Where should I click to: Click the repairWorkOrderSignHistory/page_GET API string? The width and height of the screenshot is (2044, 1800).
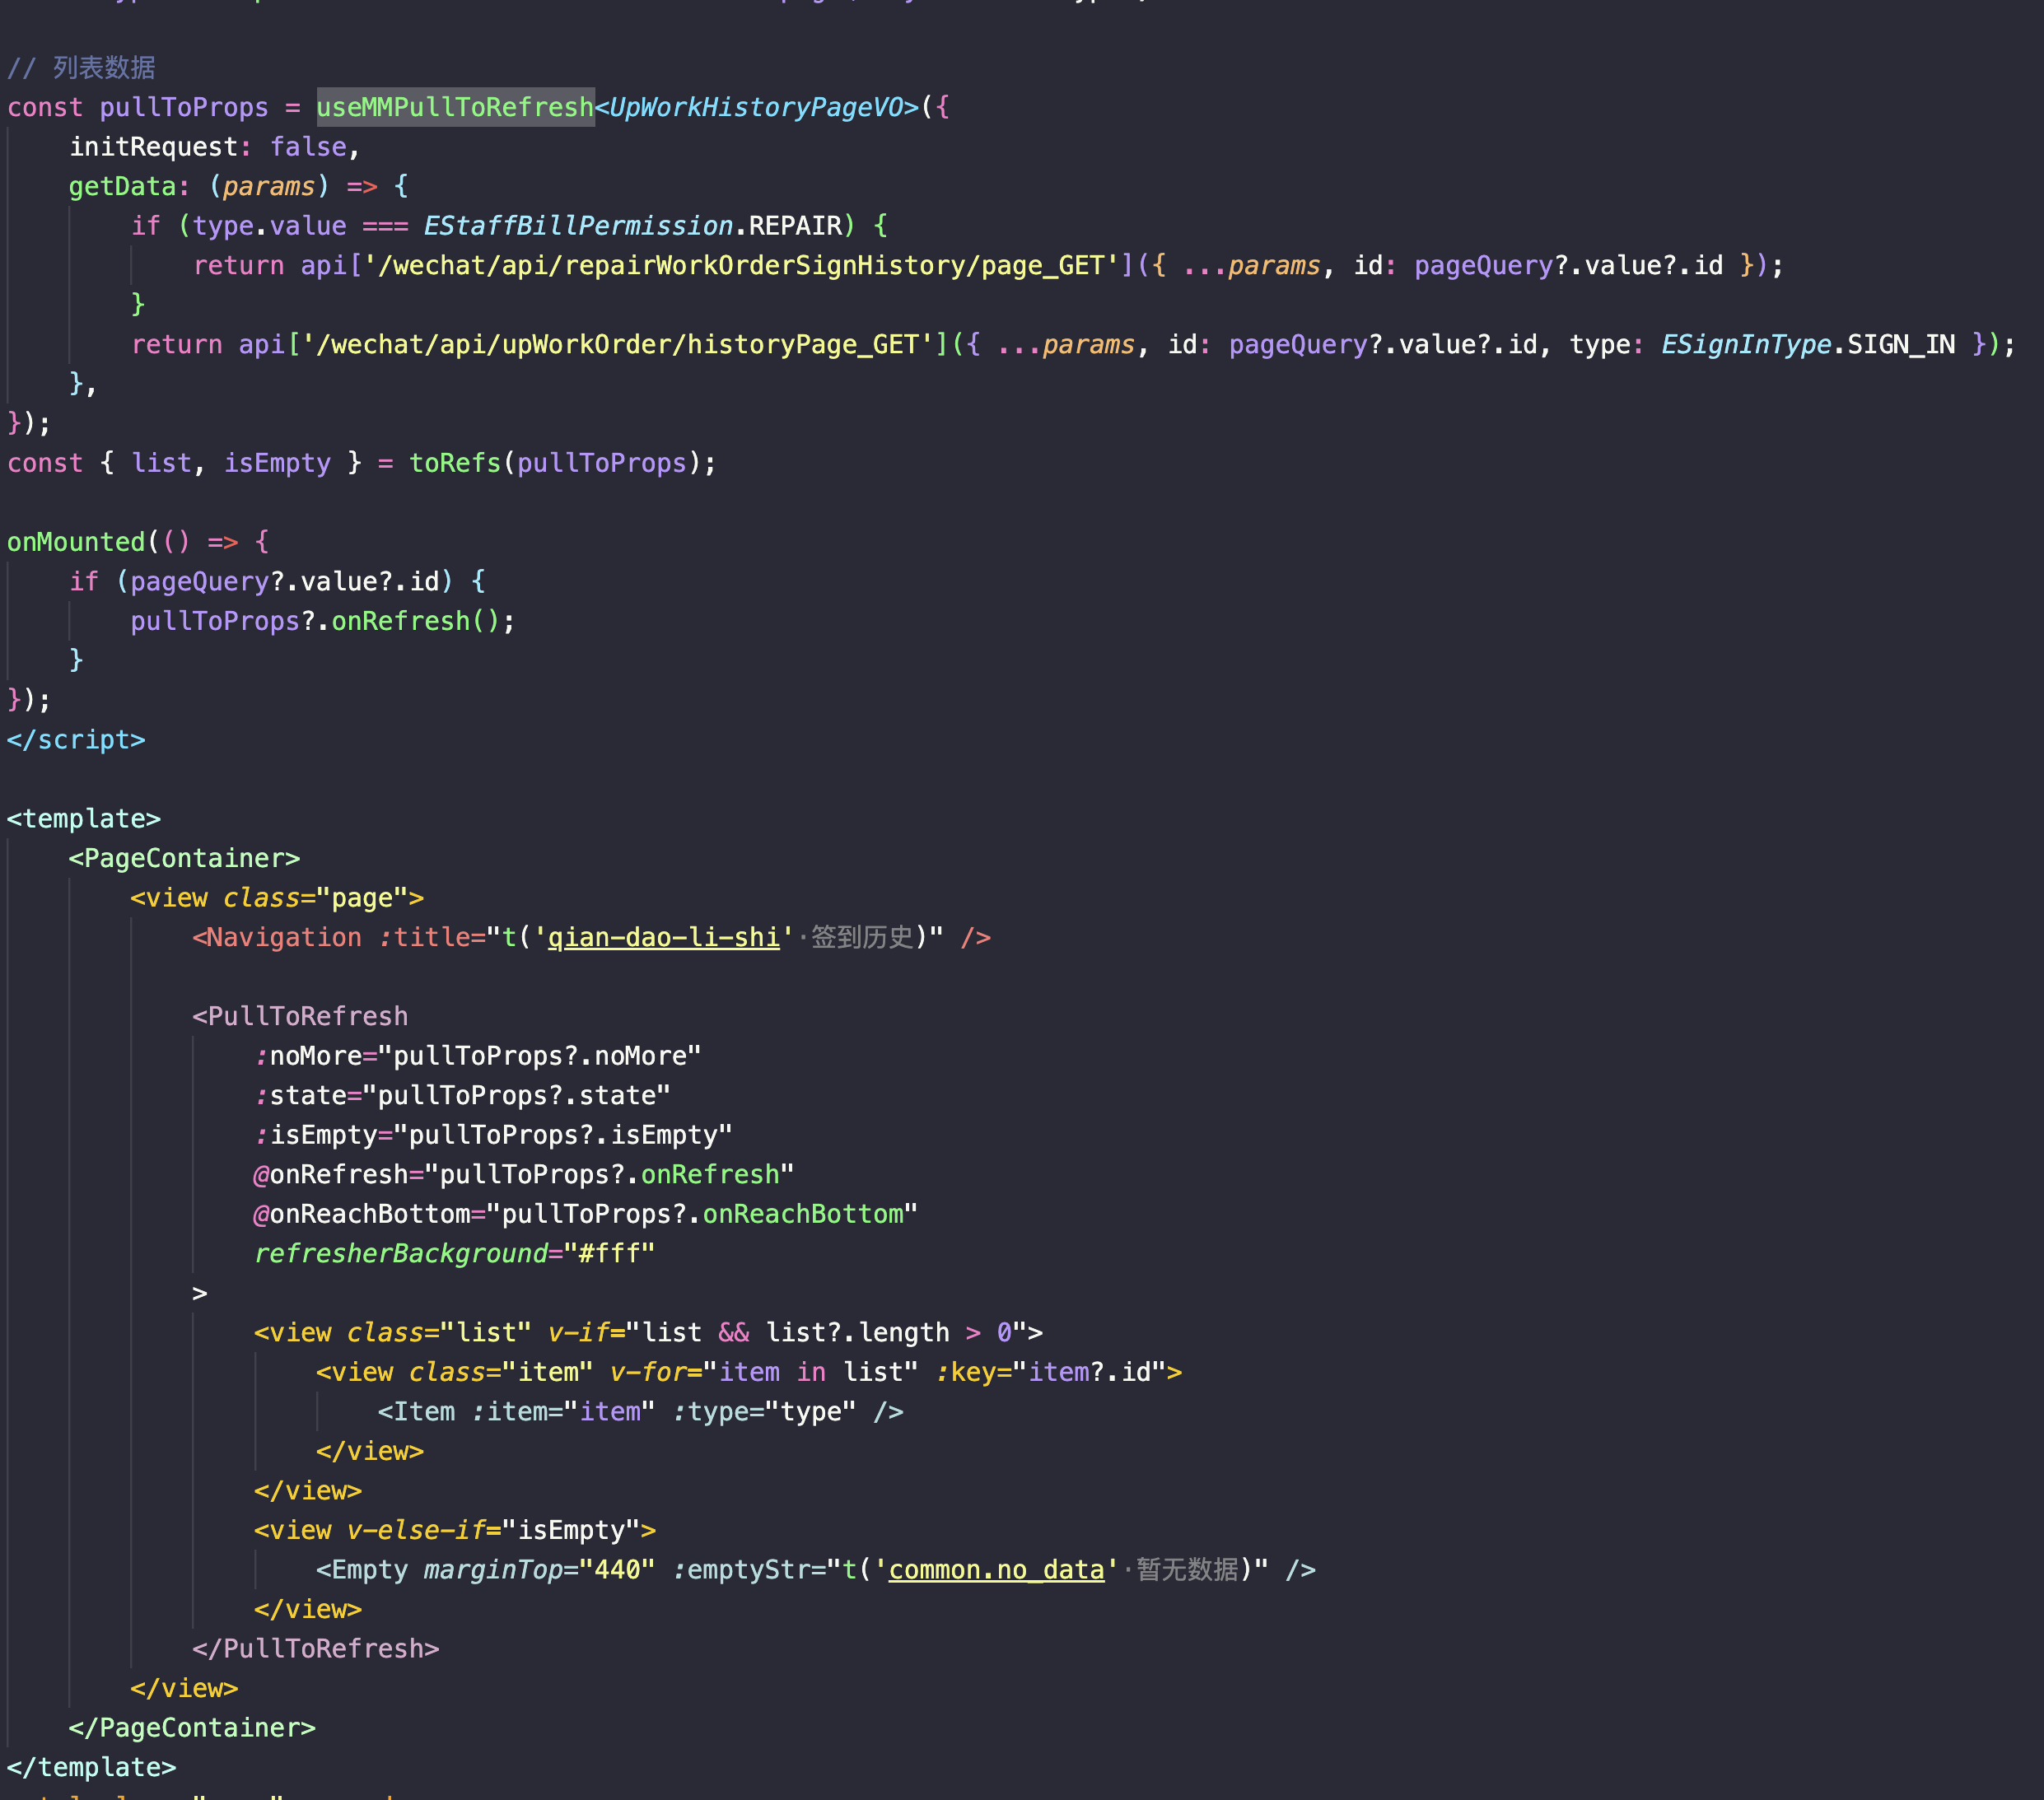(741, 265)
